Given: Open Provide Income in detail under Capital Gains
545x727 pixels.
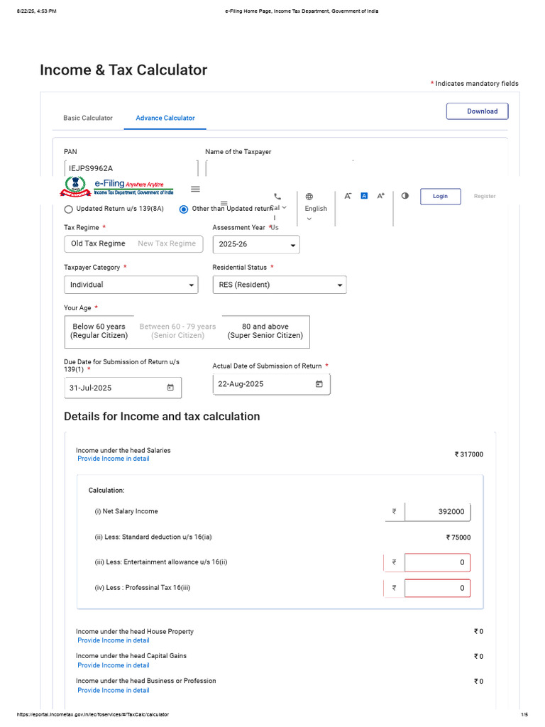Looking at the screenshot, I should (114, 665).
